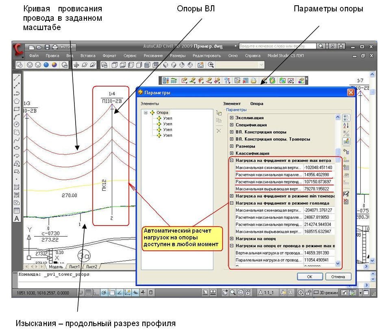Collapse the Опора tree node

coord(146,113)
